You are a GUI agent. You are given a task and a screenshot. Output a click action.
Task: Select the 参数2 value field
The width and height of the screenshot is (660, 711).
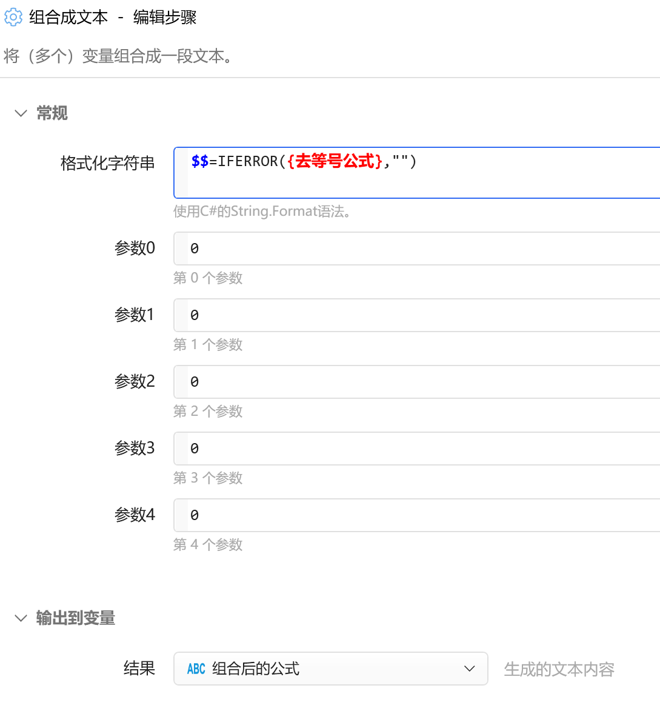418,382
